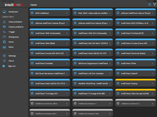
Task: Expand chevron on IntelliTrend: WAN GW (Unitymedia)
Action: pyautogui.click(x=110, y=33)
